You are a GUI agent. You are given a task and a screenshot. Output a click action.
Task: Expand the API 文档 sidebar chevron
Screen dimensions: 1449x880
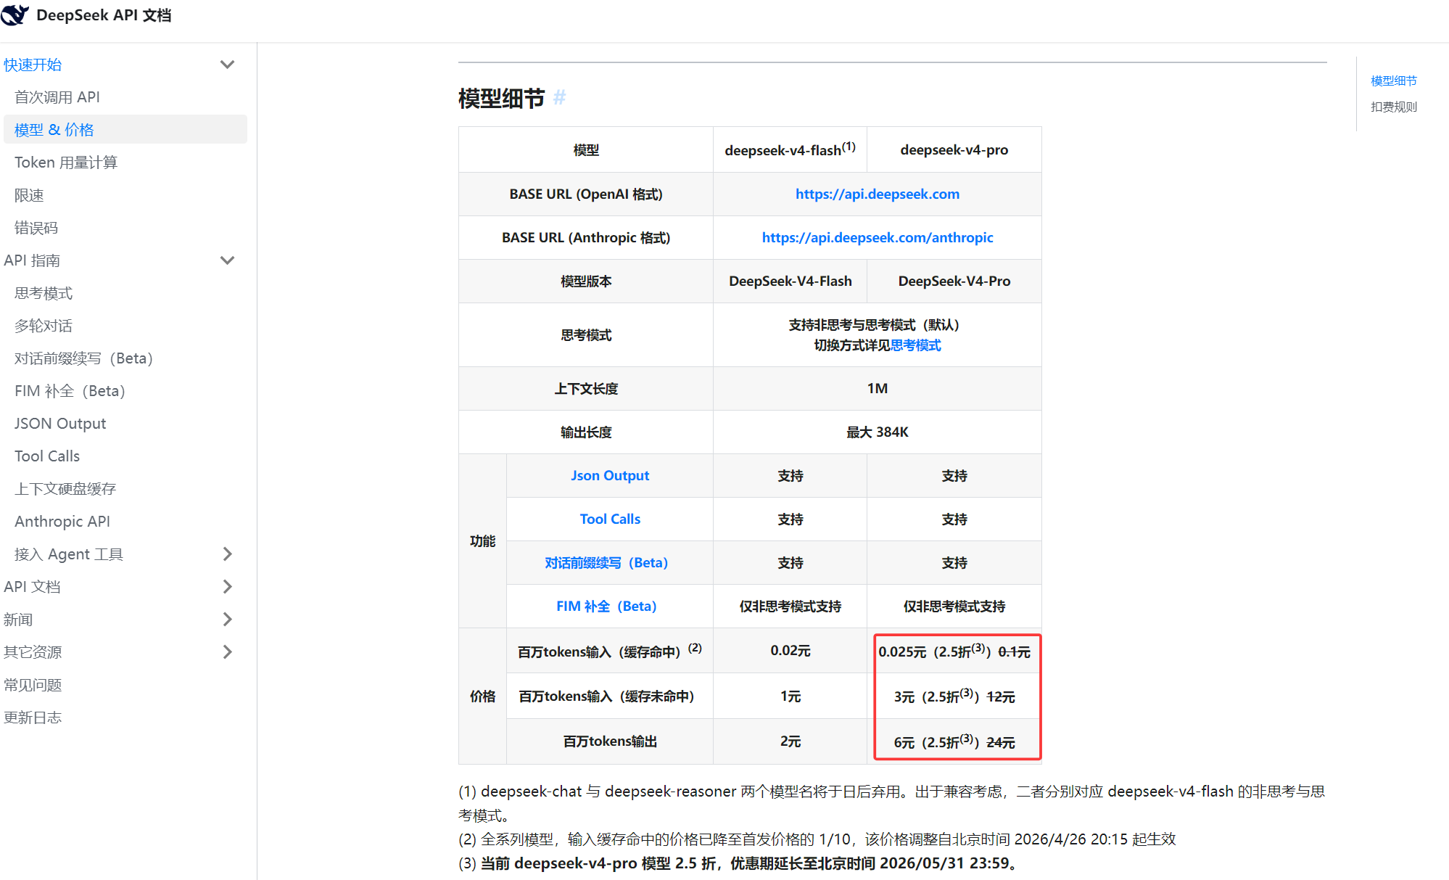(x=228, y=587)
